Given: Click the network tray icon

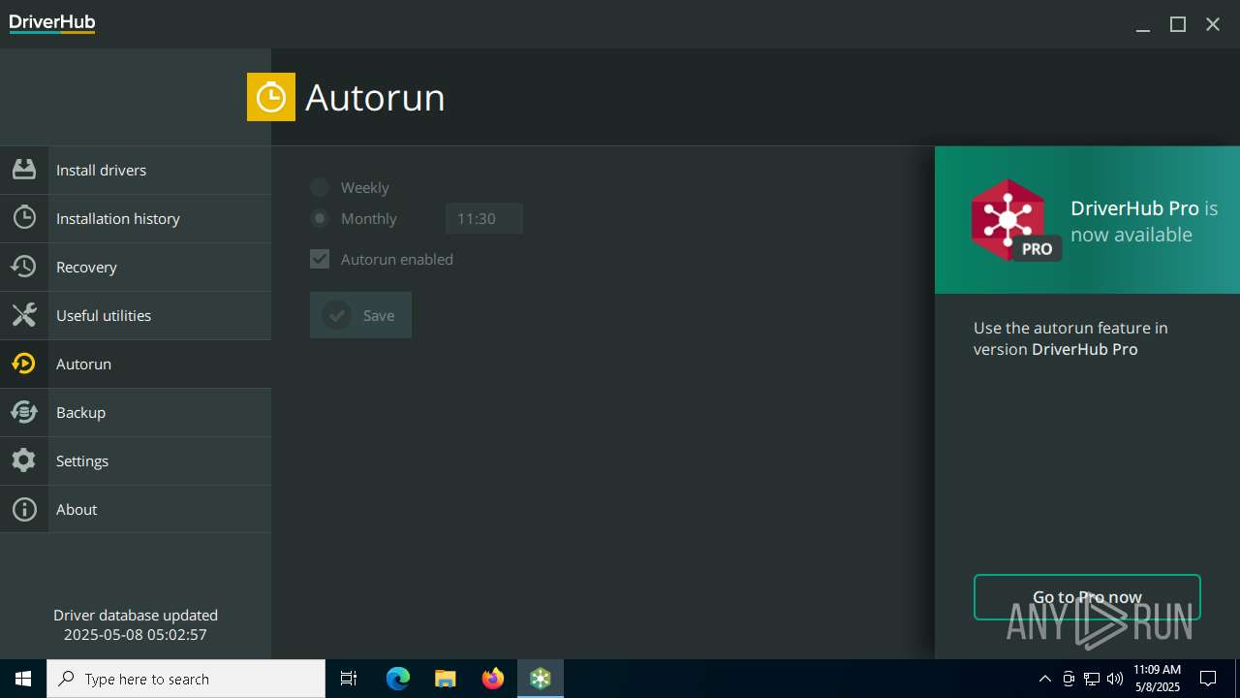Looking at the screenshot, I should (x=1092, y=679).
